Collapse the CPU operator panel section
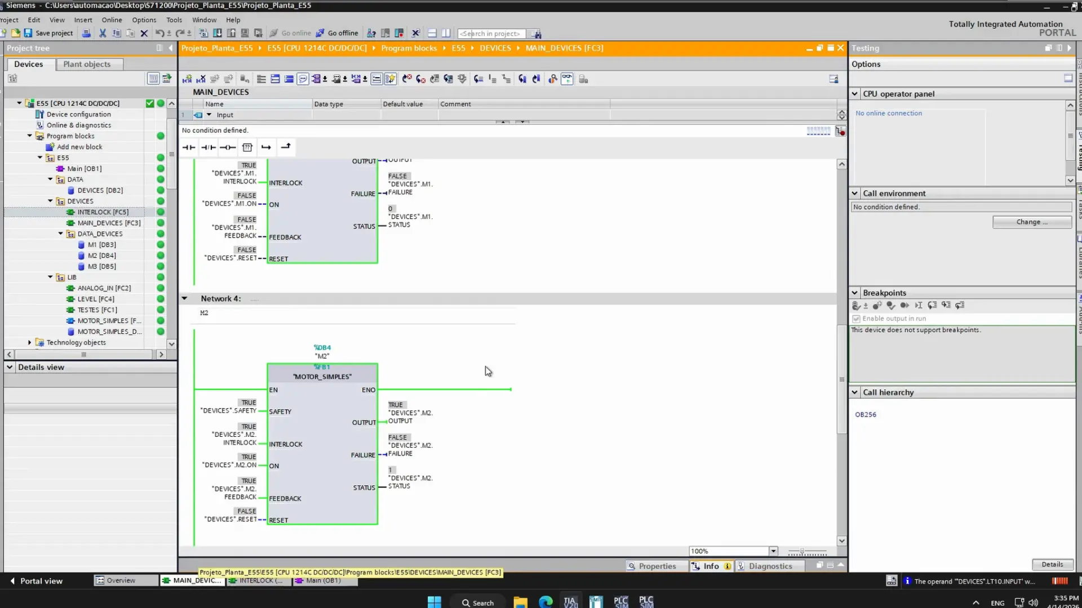Viewport: 1082px width, 608px height. point(854,94)
